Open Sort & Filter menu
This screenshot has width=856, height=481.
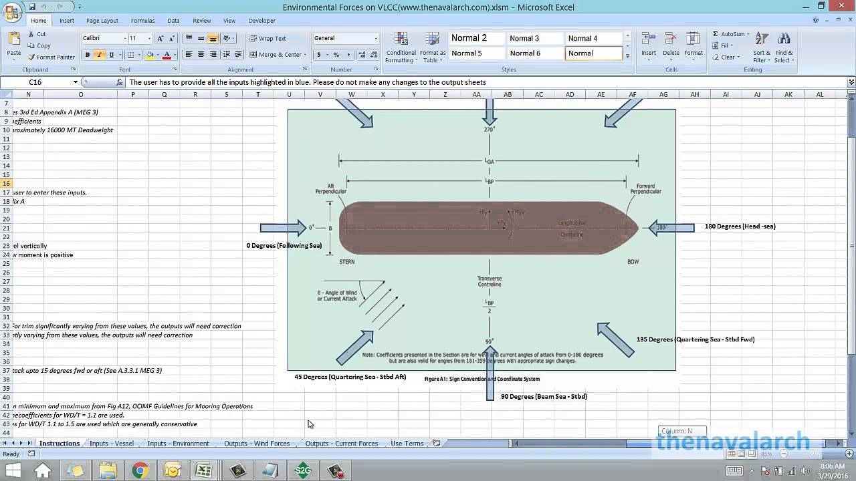click(762, 47)
